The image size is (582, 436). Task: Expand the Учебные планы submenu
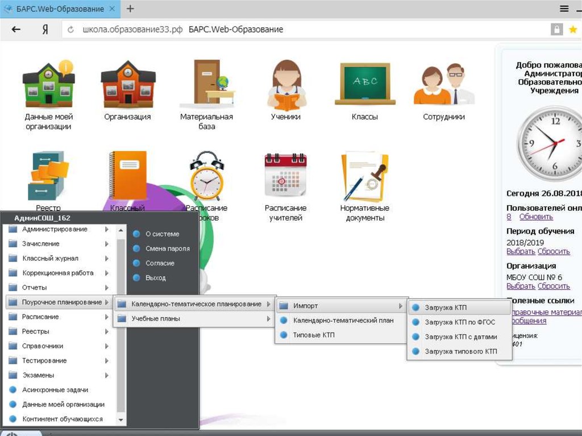(156, 319)
